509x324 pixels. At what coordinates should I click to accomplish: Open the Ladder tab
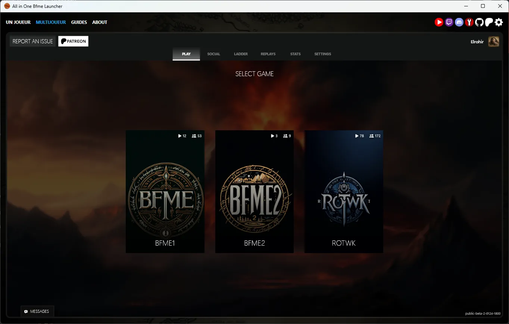[241, 54]
